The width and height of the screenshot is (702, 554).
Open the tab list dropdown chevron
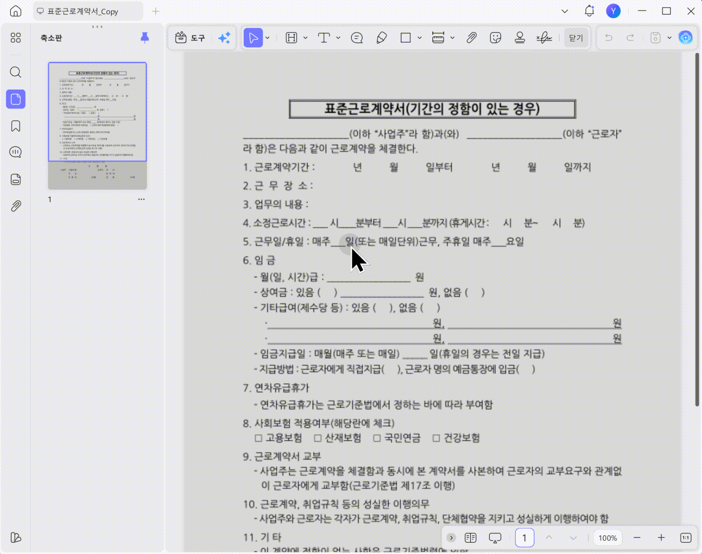click(565, 11)
